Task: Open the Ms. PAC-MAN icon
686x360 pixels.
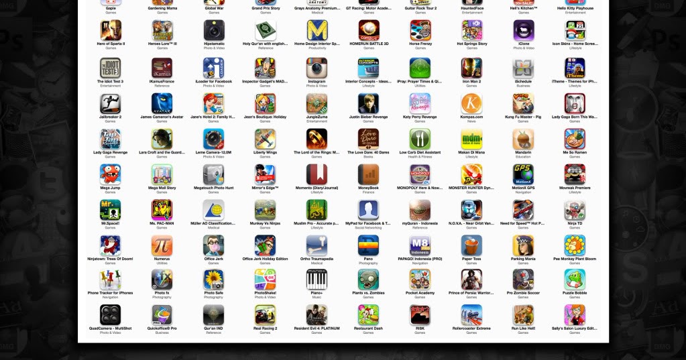Action: pyautogui.click(x=162, y=210)
